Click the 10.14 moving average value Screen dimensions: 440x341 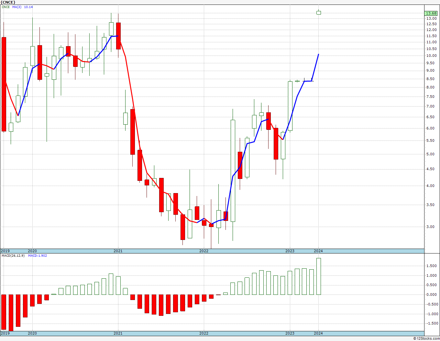(x=28, y=7)
